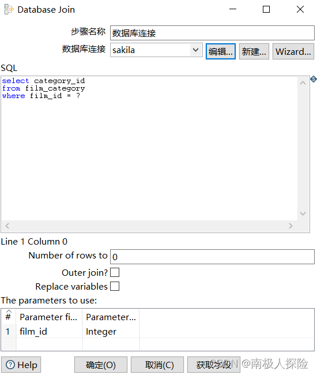Click the Parameter... type column header

(x=111, y=317)
